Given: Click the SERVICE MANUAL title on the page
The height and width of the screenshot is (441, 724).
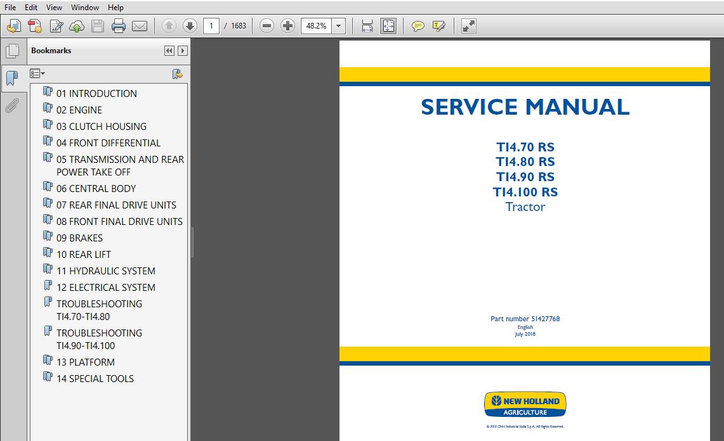Looking at the screenshot, I should [x=525, y=107].
